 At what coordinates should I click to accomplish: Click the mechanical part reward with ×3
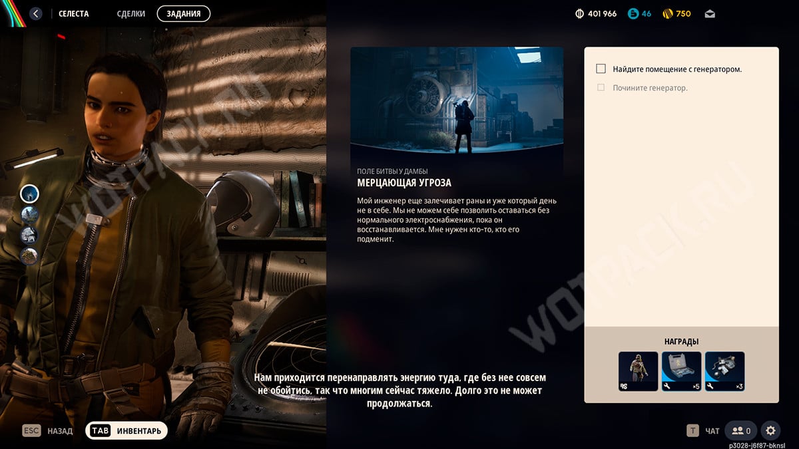tap(724, 371)
